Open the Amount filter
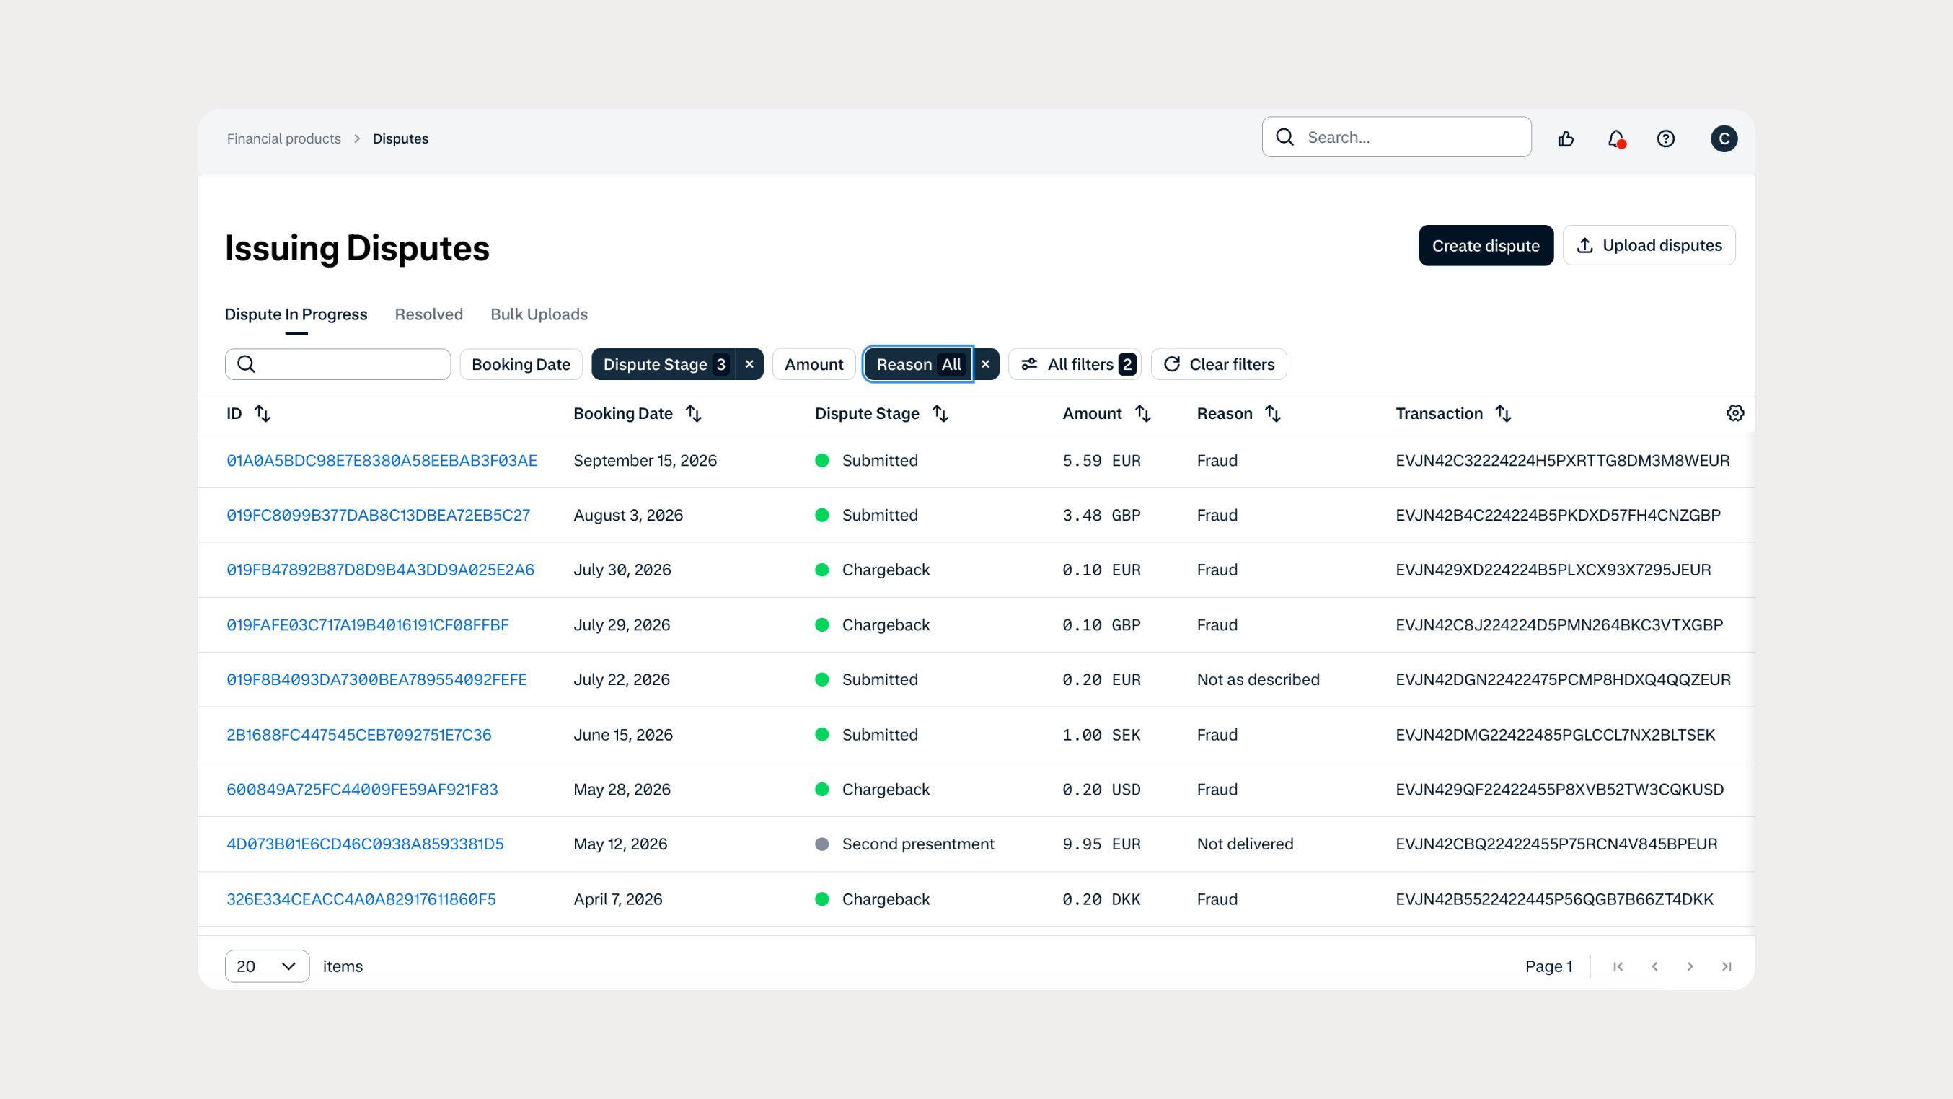Image resolution: width=1953 pixels, height=1099 pixels. click(814, 365)
